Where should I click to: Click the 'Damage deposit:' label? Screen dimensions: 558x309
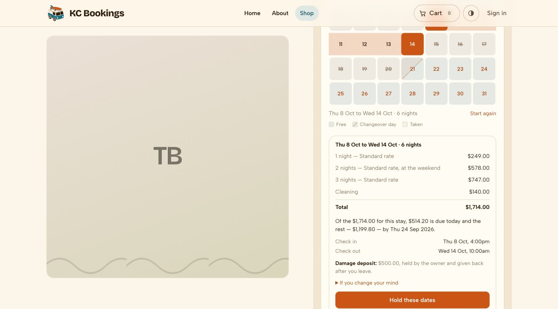point(356,263)
